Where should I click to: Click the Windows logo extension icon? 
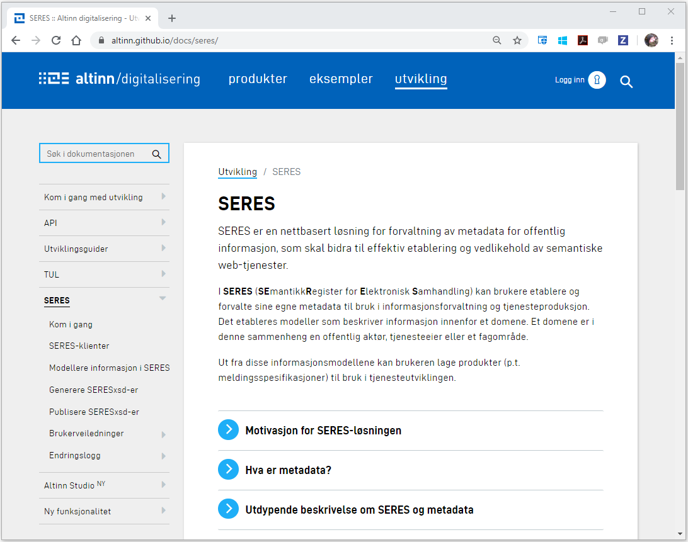coord(563,40)
